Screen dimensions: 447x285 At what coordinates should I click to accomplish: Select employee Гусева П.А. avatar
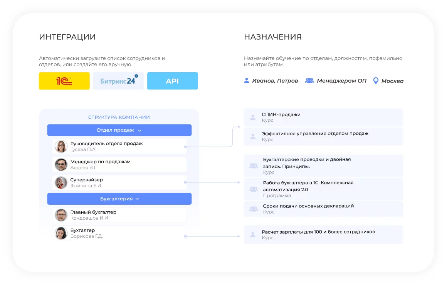61,146
